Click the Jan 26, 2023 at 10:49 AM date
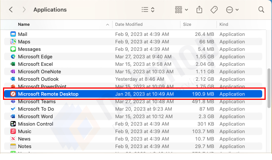Image resolution: width=272 pixels, height=160 pixels. click(x=144, y=94)
